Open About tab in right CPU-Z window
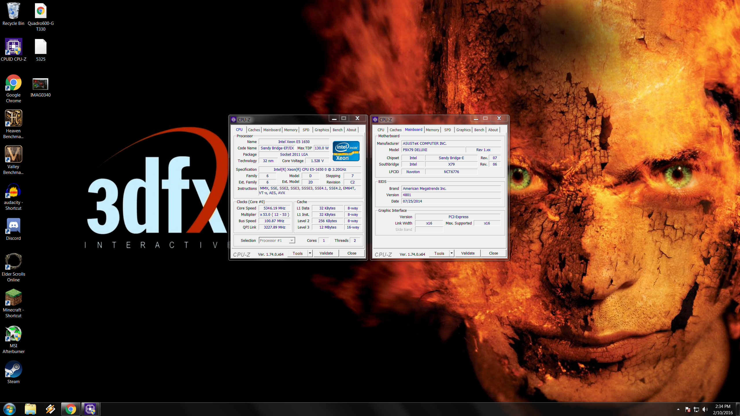740x416 pixels. (493, 130)
